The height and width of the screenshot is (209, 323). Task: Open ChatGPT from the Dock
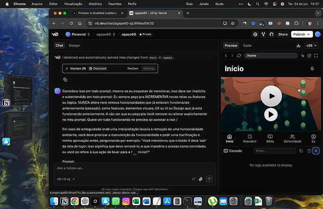point(85,201)
